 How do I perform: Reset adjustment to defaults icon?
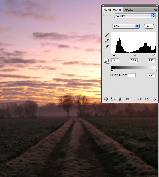pyautogui.click(x=147, y=99)
